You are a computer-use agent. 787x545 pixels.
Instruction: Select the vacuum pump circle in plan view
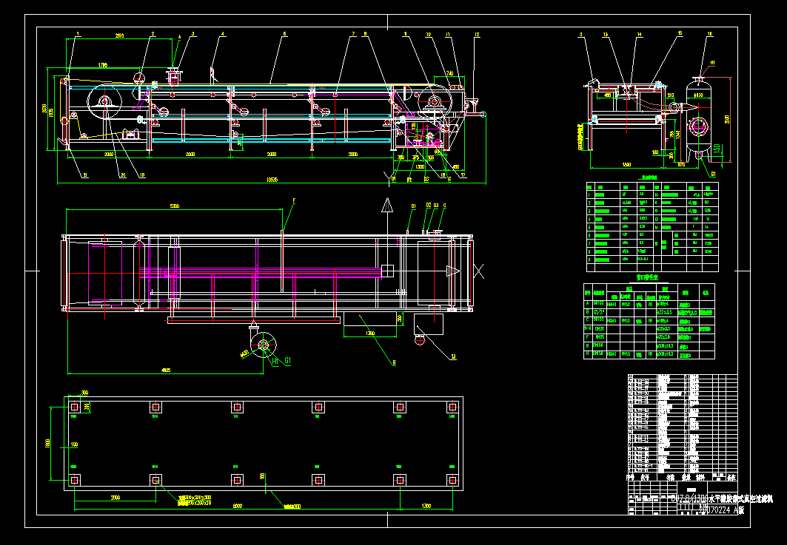(263, 345)
